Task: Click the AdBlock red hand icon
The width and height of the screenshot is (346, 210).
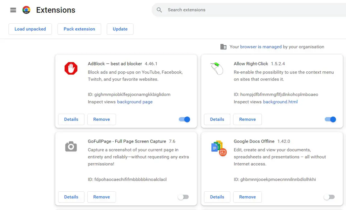Action: tap(71, 68)
